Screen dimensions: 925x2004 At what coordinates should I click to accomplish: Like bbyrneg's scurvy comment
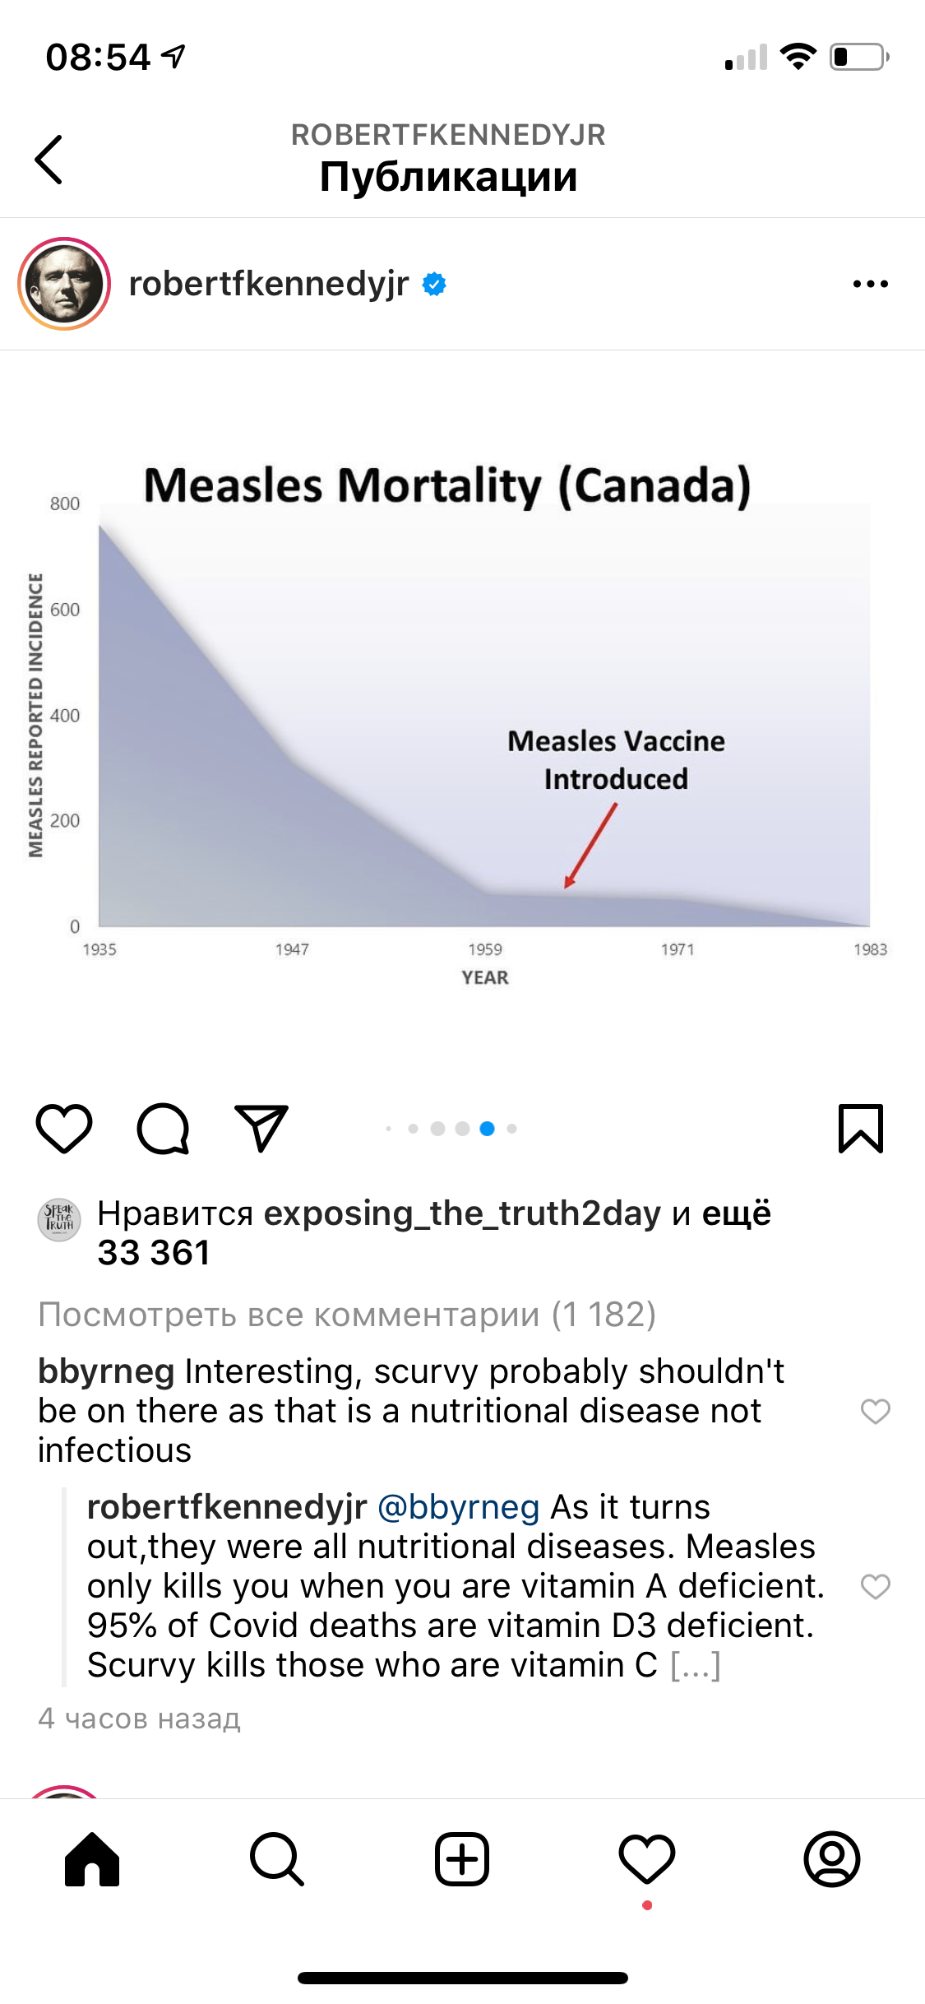tap(875, 1411)
